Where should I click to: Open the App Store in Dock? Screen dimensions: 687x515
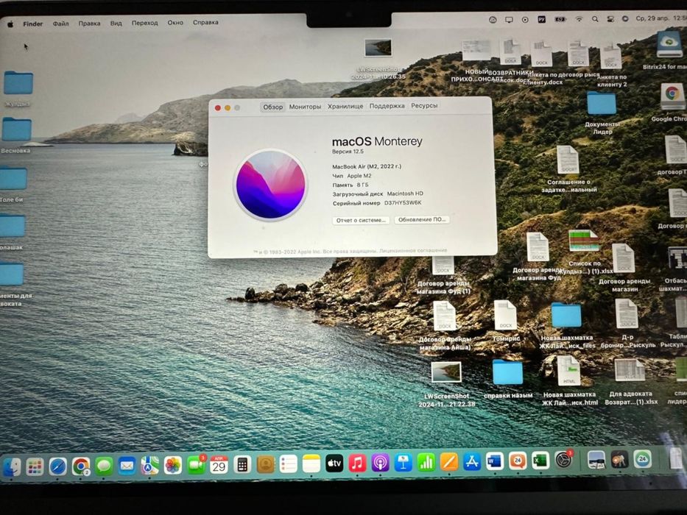pyautogui.click(x=472, y=462)
